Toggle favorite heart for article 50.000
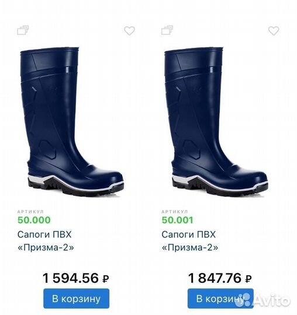Image resolution: width=297 pixels, height=315 pixels. tap(129, 31)
